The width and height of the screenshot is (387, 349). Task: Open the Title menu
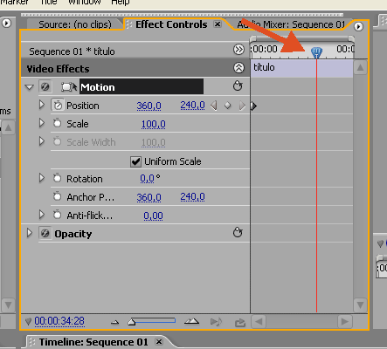(x=49, y=2)
